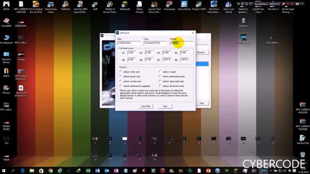Click the Car Heat Level #5 field
Image resolution: width=310 pixels, height=174 pixels.
click(x=132, y=59)
